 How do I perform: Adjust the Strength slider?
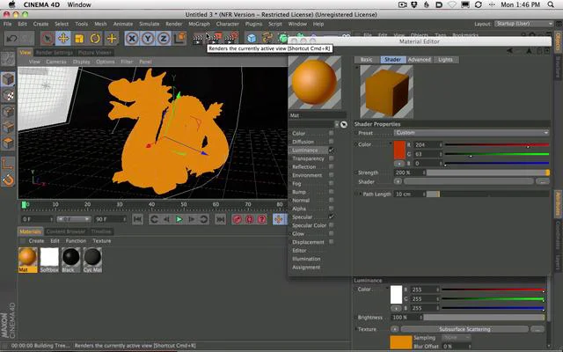click(x=488, y=172)
